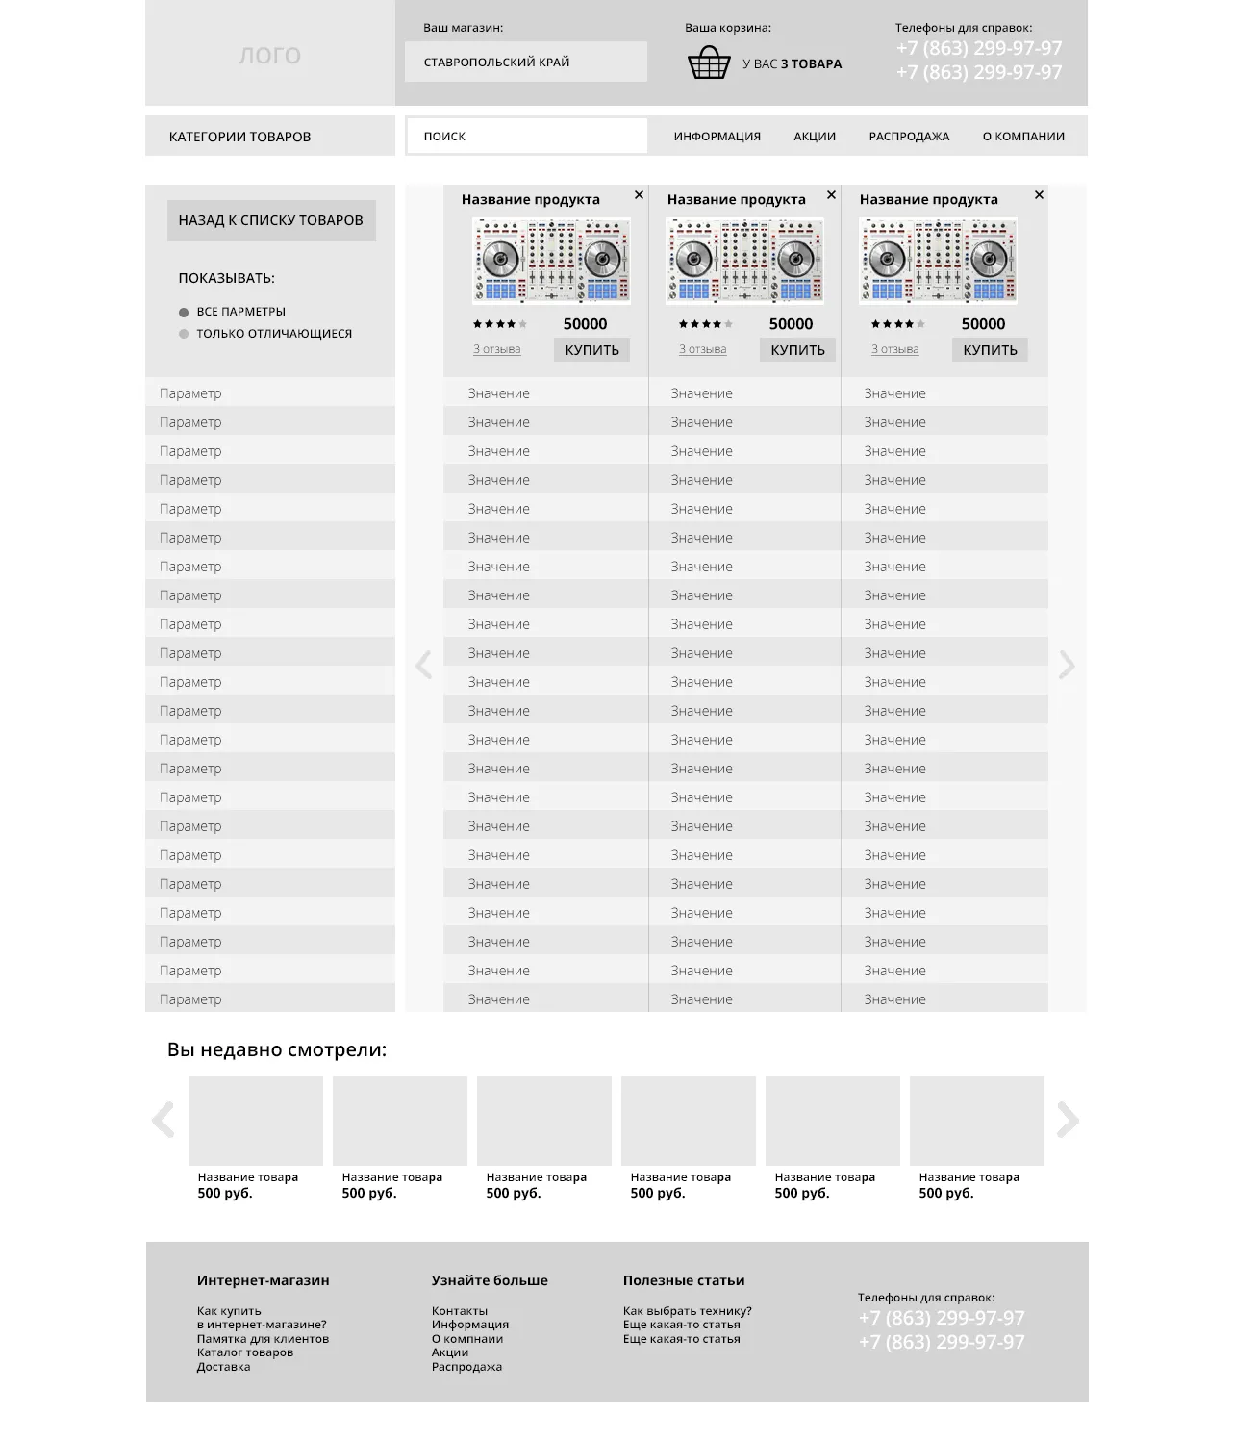Open the ИНФОРМАЦИЯ menu item in the header
1233x1440 pixels.
point(717,137)
